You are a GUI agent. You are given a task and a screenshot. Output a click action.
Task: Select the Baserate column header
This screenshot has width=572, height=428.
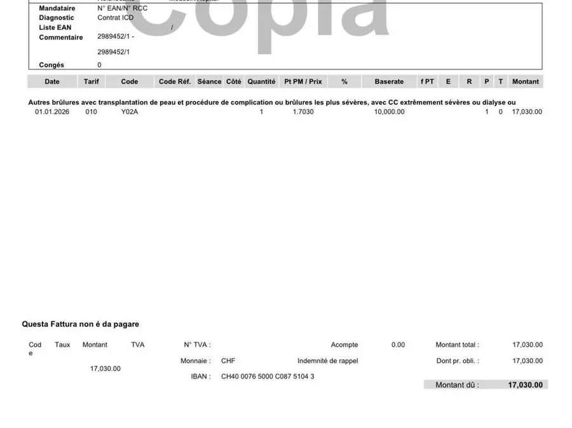[389, 81]
